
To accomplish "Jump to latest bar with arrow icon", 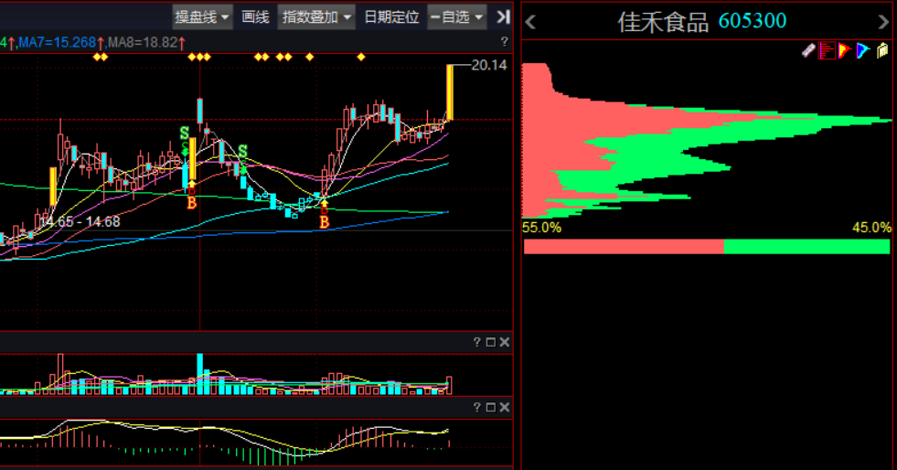I will pos(503,16).
